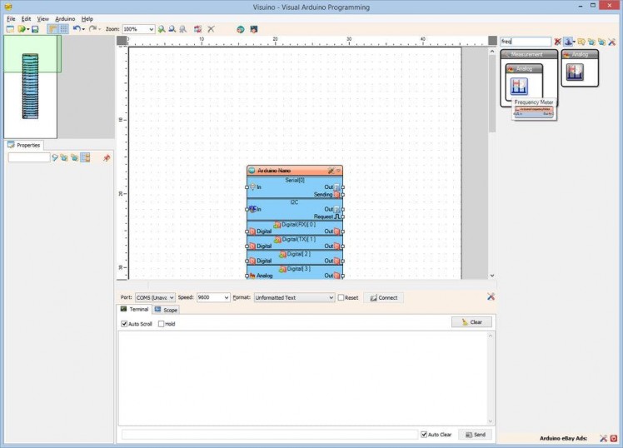Tick the Reset checkbox
The height and width of the screenshot is (448, 623).
point(341,297)
